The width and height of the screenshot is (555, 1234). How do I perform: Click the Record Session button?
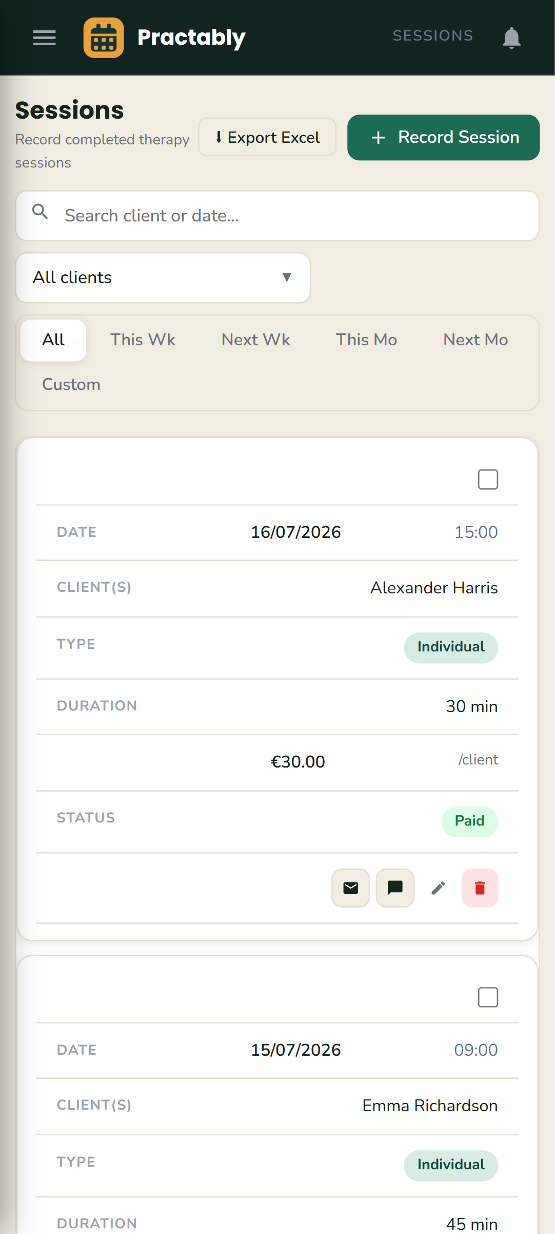click(444, 137)
